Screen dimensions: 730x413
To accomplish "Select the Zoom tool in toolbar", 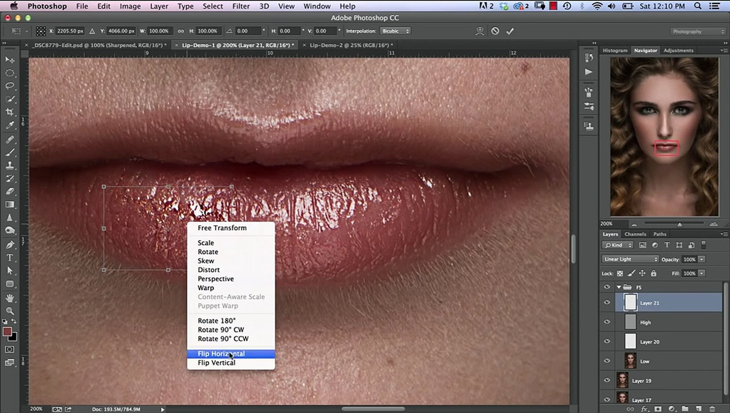I will tap(10, 311).
